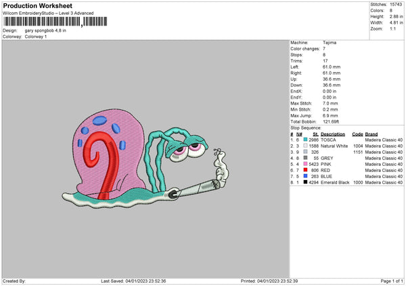The image size is (406, 286).
Task: Click the Total Bobbin value 121.69ft
Action: tap(331, 121)
